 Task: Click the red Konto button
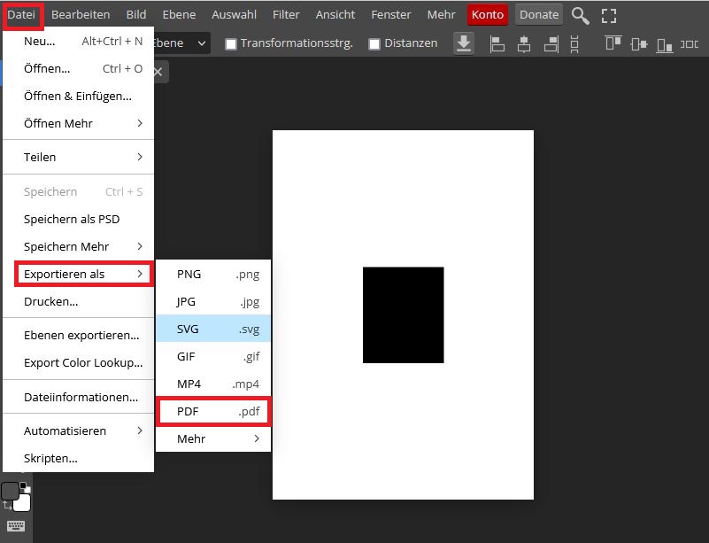click(x=488, y=14)
